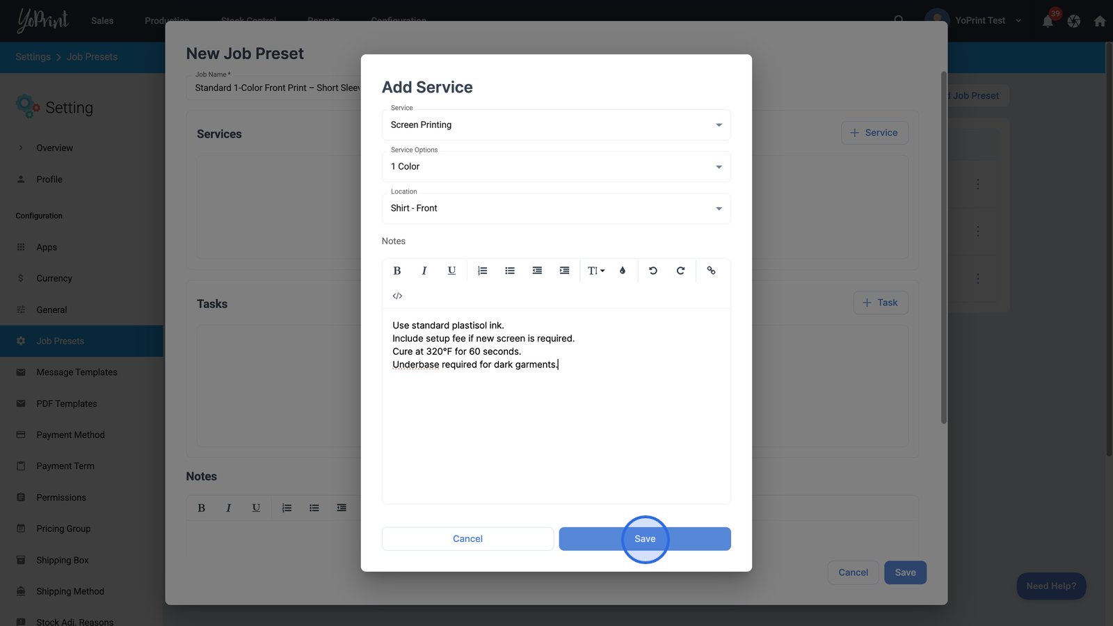
Task: Click the + Service button in Services section
Action: click(874, 133)
